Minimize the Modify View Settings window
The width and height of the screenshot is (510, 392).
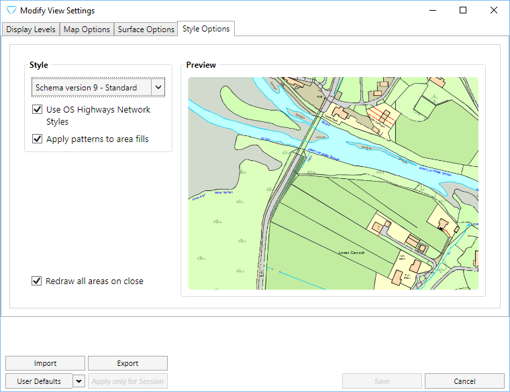(432, 11)
